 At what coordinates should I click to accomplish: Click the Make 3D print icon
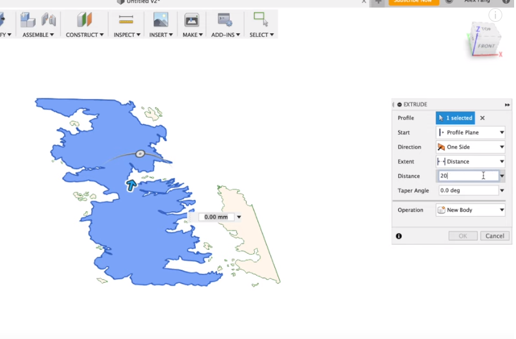click(192, 20)
